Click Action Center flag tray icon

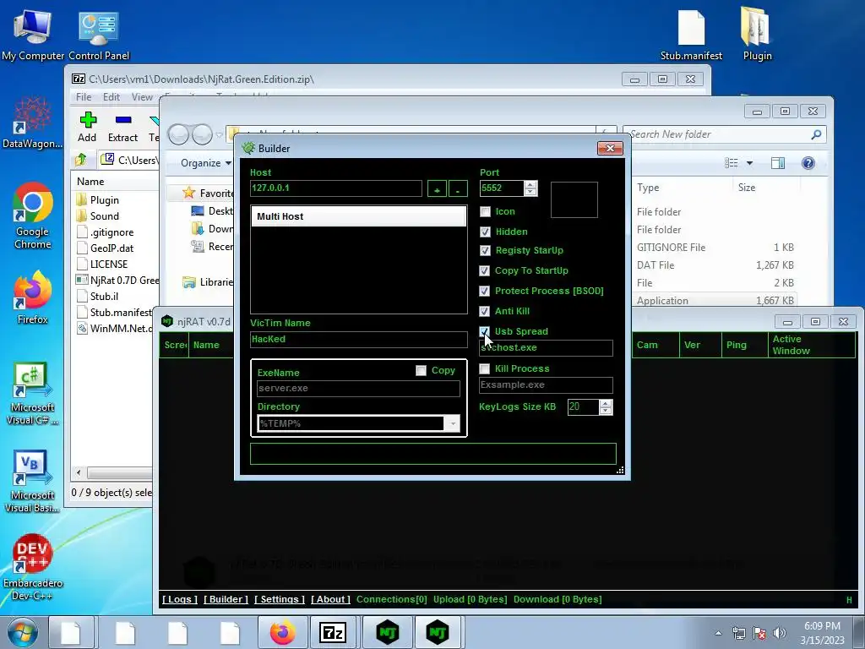click(x=759, y=633)
